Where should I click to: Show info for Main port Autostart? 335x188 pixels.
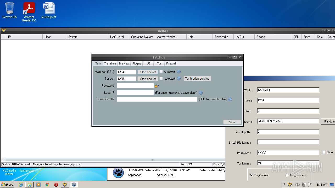click(x=179, y=72)
